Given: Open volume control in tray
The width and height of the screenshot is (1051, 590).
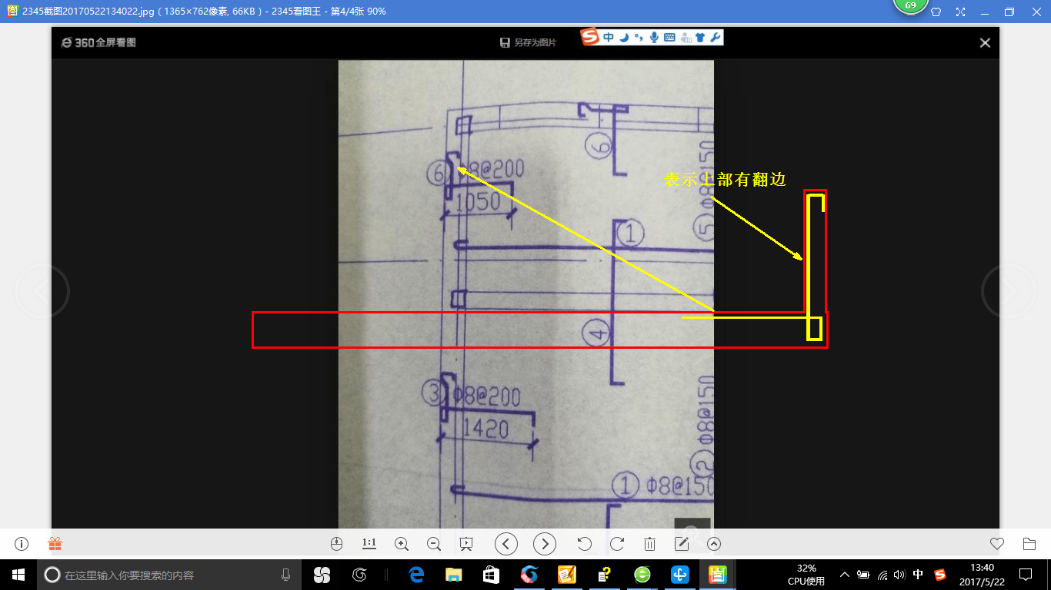Looking at the screenshot, I should tap(899, 575).
